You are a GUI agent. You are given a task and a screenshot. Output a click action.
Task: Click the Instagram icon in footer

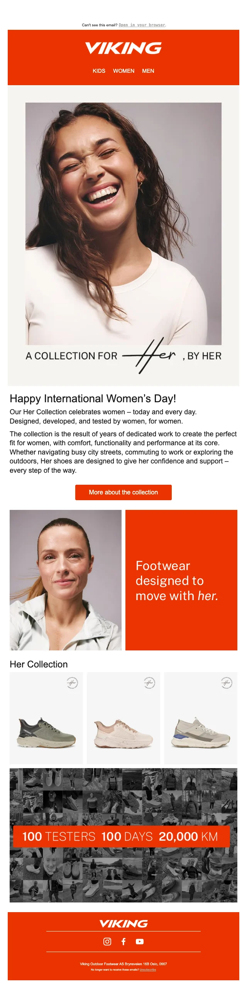tap(107, 941)
